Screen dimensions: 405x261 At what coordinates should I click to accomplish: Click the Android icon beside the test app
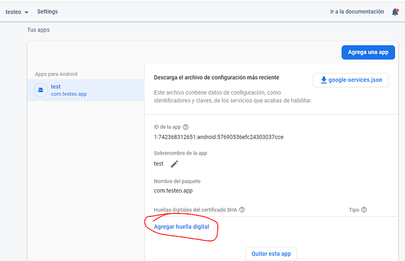point(41,90)
